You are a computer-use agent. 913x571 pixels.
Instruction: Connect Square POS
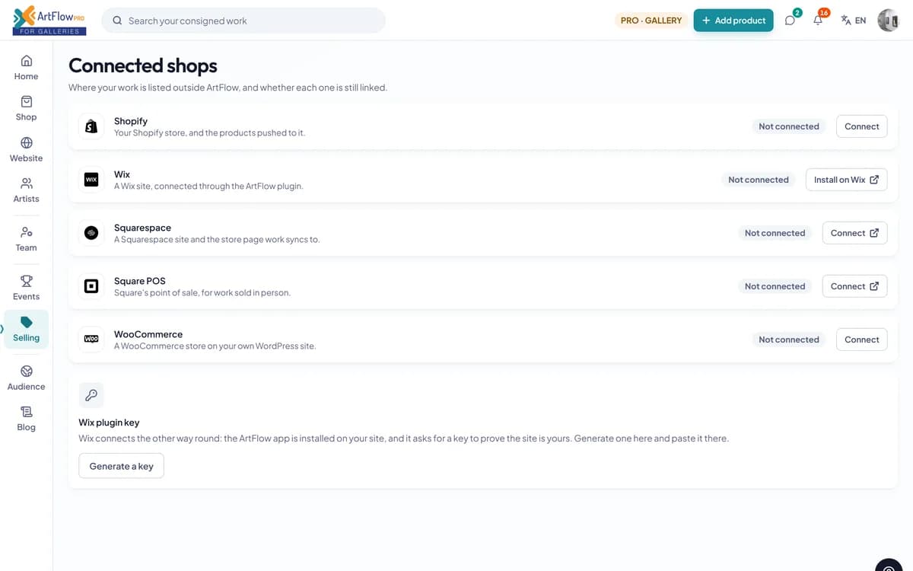coord(854,286)
